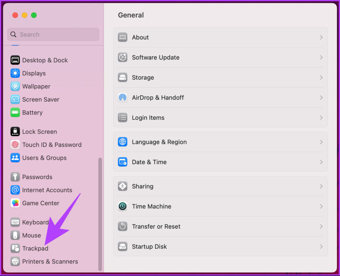Choose the Screen Saver icon
The height and width of the screenshot is (276, 340).
point(15,99)
